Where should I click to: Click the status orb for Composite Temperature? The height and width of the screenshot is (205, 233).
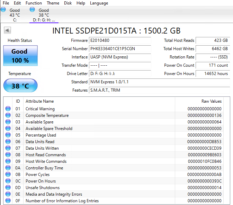(8, 115)
